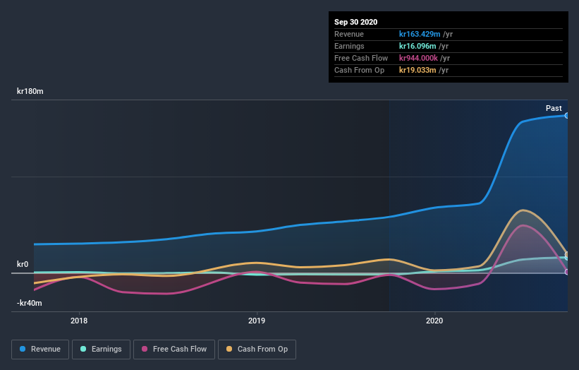Click the kr944.000k free cash flow value
The width and height of the screenshot is (579, 370).
coord(418,58)
